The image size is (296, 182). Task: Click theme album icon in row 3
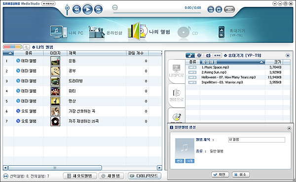(x=18, y=81)
